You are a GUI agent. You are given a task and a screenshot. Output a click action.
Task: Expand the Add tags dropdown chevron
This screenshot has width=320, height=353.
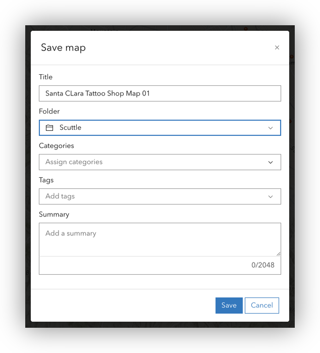coord(271,196)
